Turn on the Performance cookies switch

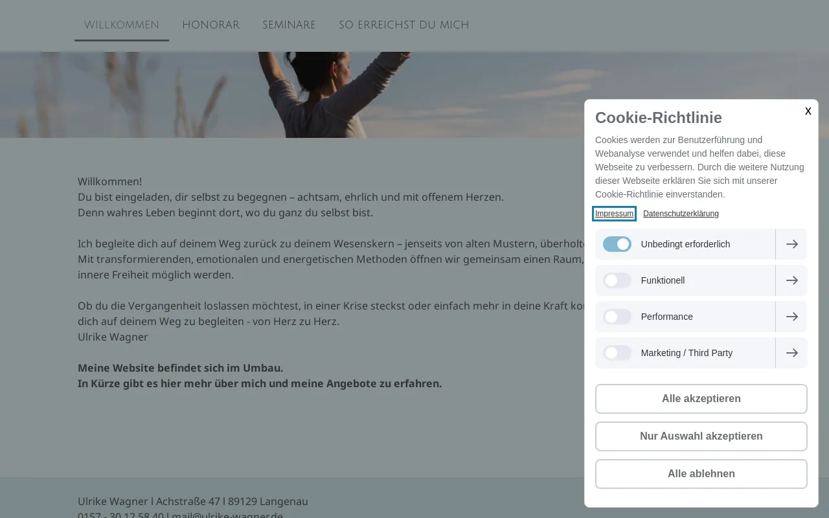click(x=617, y=317)
